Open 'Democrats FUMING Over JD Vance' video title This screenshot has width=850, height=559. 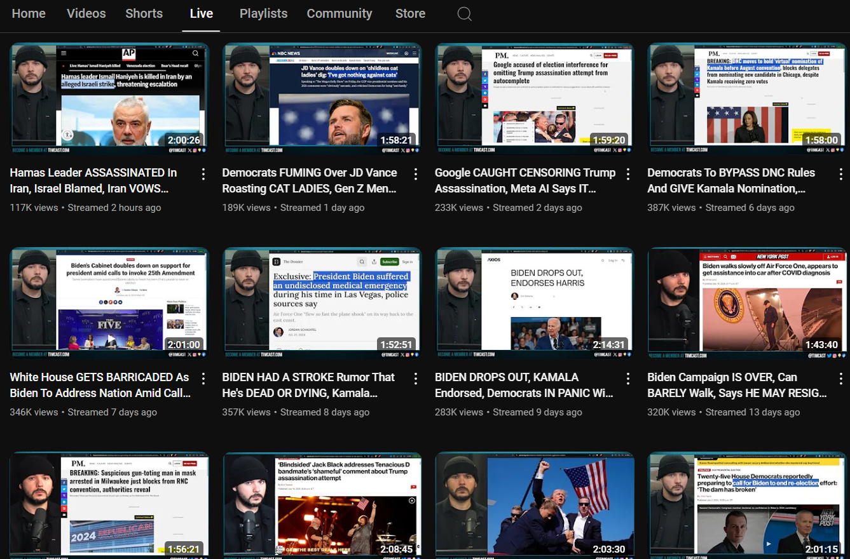[310, 180]
